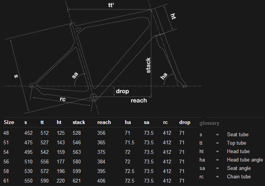The width and height of the screenshot is (265, 186).
Task: Click the head angle value 71.5
Action: tap(129, 142)
